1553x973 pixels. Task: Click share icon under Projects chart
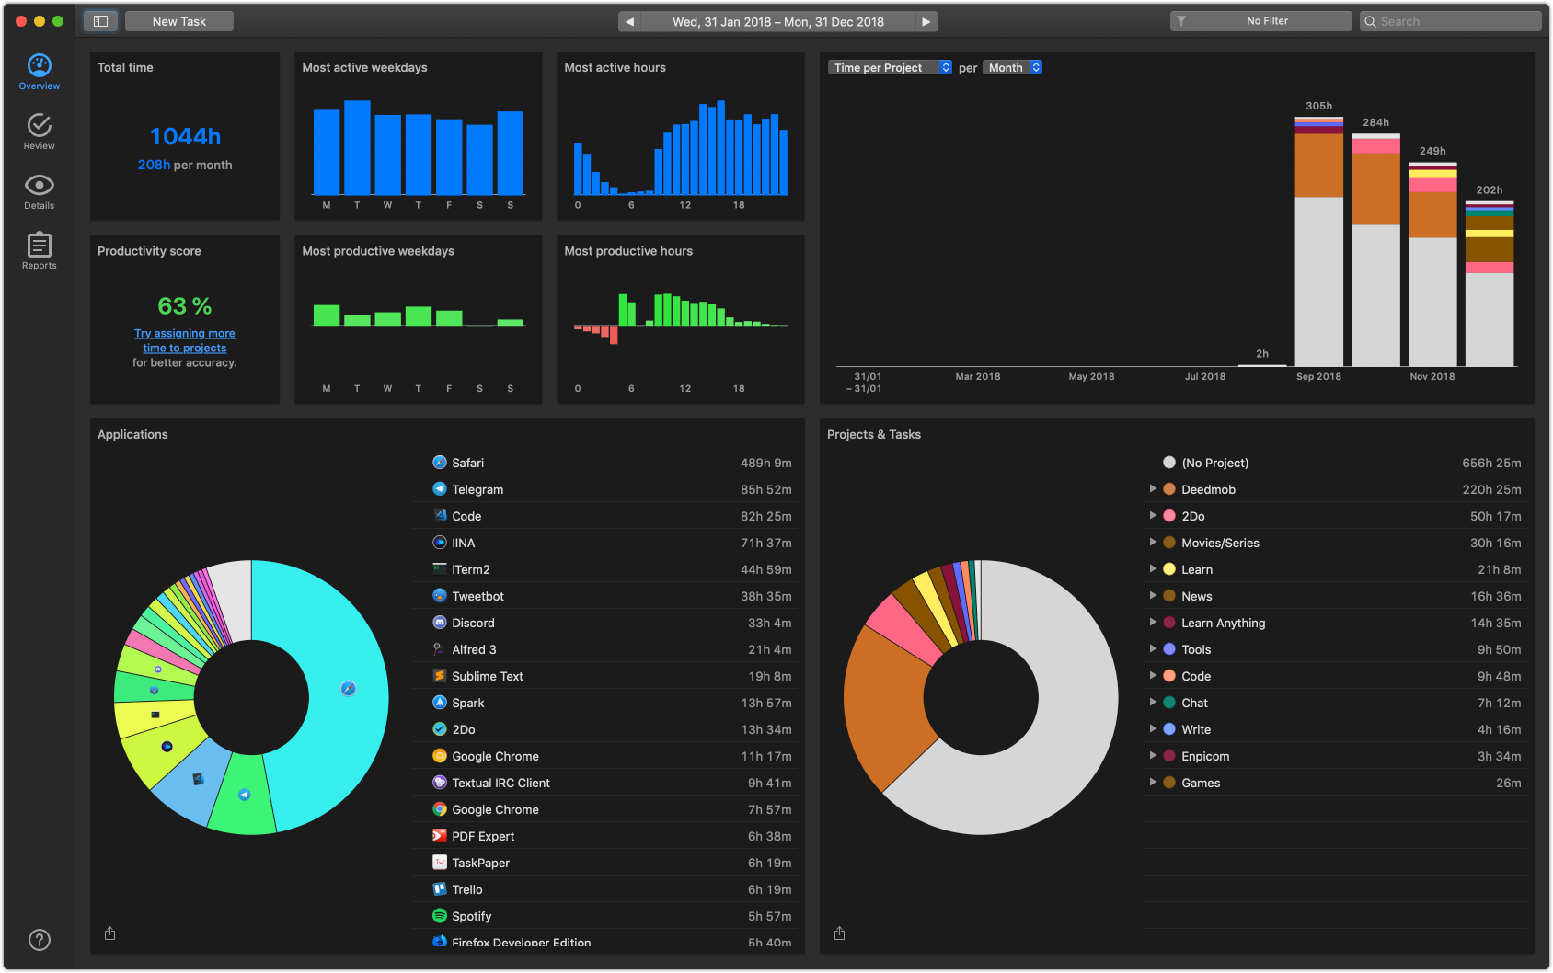(840, 933)
